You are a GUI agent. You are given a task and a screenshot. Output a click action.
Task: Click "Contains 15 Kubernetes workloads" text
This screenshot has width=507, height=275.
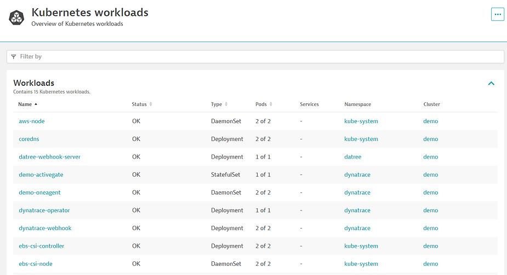pos(52,92)
